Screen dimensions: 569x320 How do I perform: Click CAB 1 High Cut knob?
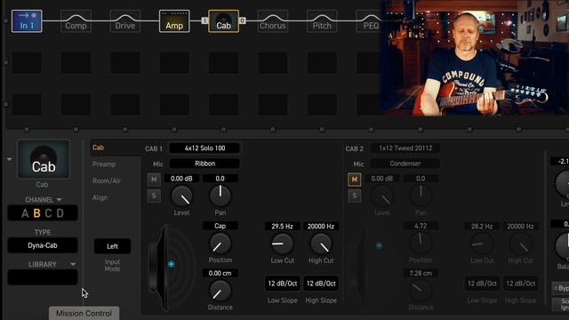point(321,244)
